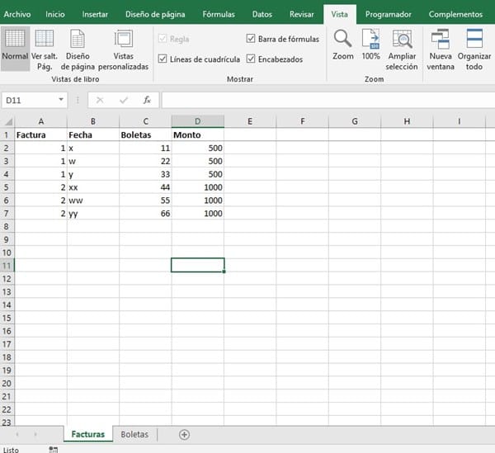Viewport: 495px width, 453px height.
Task: Expand the Name Box dropdown arrow
Action: (61, 100)
